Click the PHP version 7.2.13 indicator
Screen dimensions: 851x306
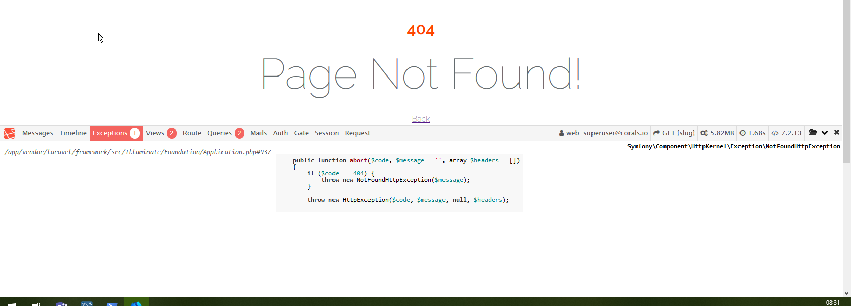point(787,133)
